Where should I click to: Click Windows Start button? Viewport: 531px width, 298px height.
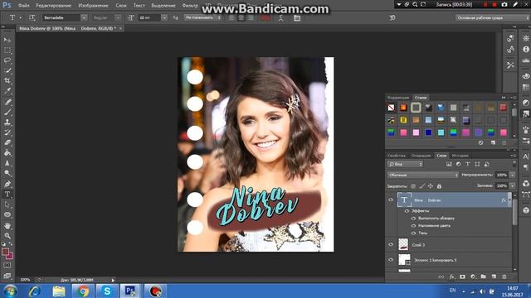tap(10, 291)
